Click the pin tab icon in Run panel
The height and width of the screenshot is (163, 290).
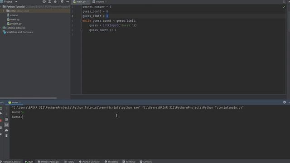click(x=1, y=134)
